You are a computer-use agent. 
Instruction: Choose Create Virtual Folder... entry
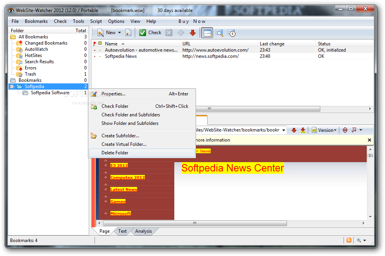[142, 144]
